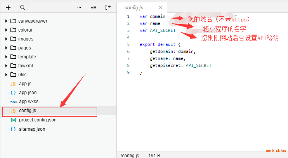288x158 pixels.
Task: Open the three-dots more options menu
Action: (x=79, y=7)
